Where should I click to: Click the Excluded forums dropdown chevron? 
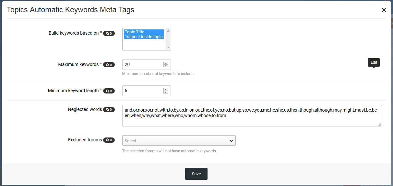[x=231, y=141]
